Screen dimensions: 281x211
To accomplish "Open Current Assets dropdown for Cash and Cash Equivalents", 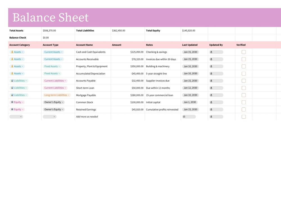I will pyautogui.click(x=53, y=52).
